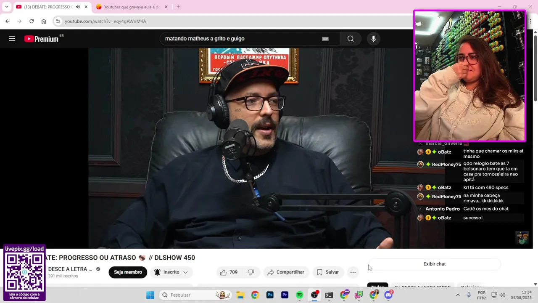Mute the DEBATE tab via speaker icon
The image size is (538, 303).
[x=78, y=7]
